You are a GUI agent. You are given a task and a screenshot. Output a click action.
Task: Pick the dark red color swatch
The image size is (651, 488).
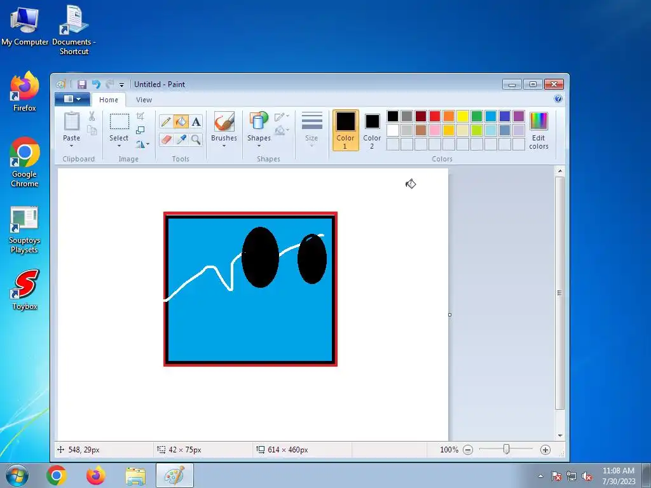pos(421,116)
